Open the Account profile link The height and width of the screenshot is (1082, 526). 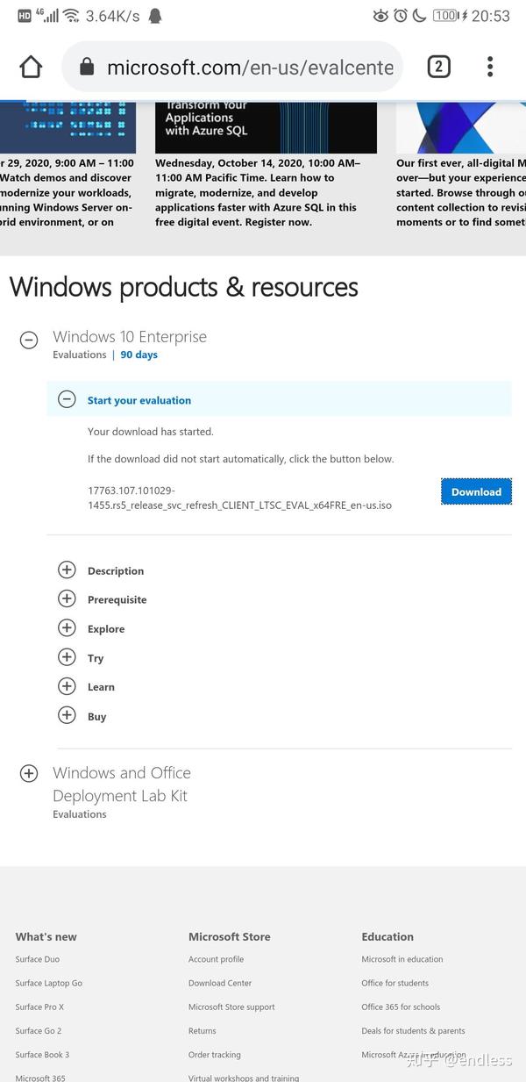coord(216,959)
